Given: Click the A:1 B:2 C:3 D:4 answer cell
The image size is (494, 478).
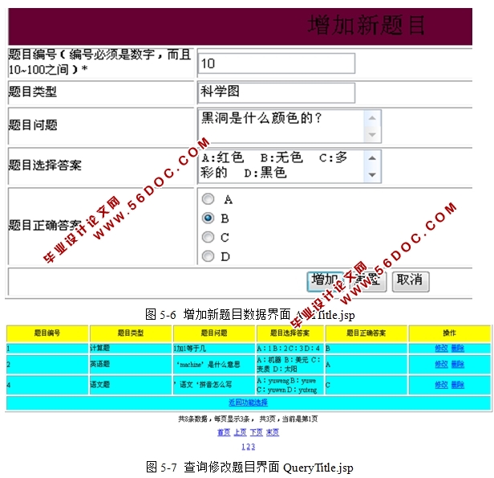Looking at the screenshot, I should point(290,348).
